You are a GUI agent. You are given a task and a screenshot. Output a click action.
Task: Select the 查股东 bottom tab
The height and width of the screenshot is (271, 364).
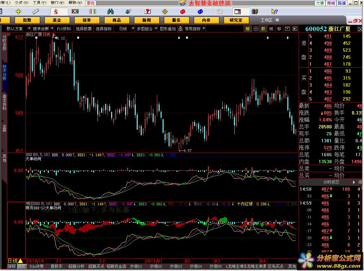coord(56,266)
